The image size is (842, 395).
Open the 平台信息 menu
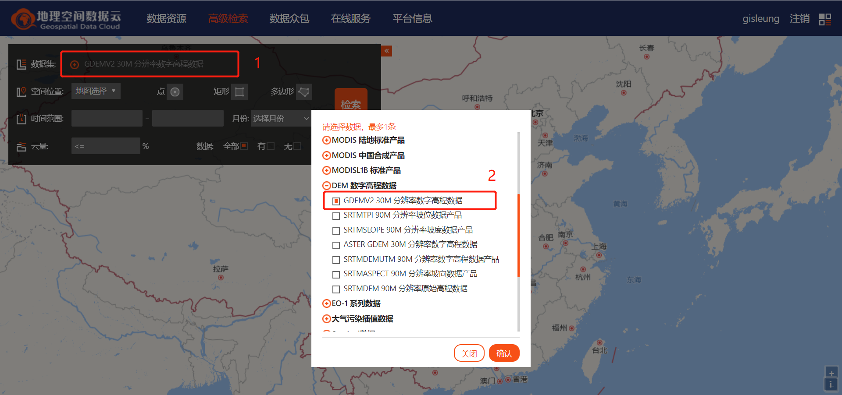412,18
